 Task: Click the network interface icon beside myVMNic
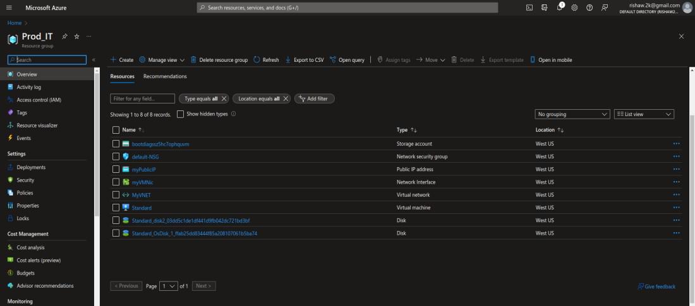click(126, 182)
